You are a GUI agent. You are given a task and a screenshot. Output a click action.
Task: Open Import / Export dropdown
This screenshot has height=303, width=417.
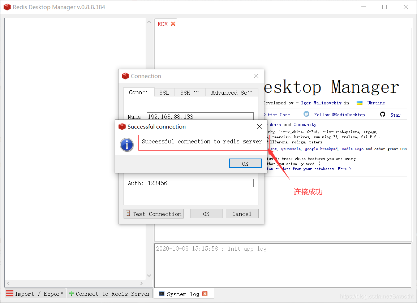[x=35, y=294]
